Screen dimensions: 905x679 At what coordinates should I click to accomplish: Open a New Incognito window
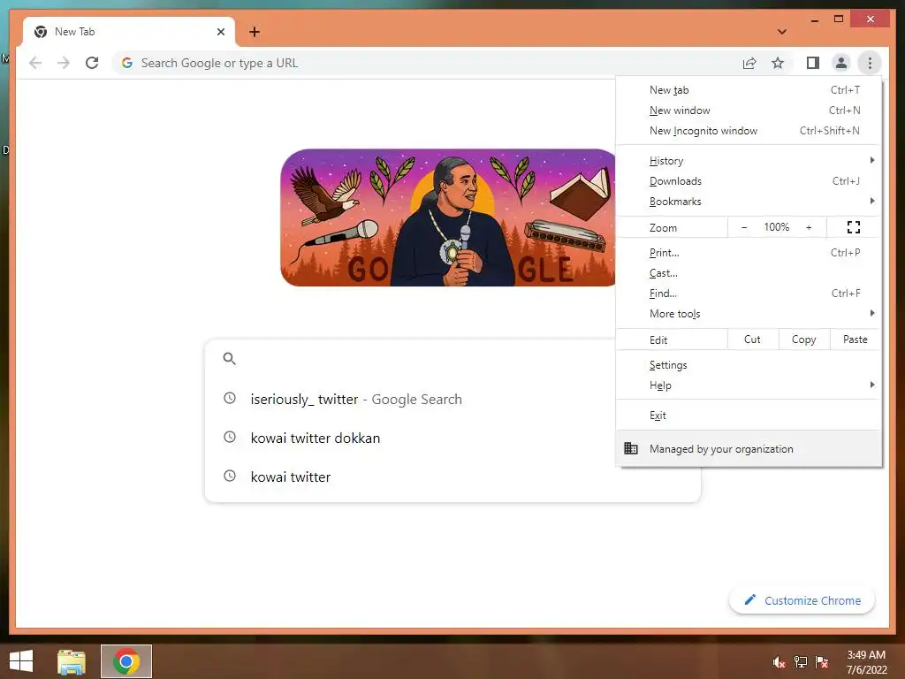point(749,131)
